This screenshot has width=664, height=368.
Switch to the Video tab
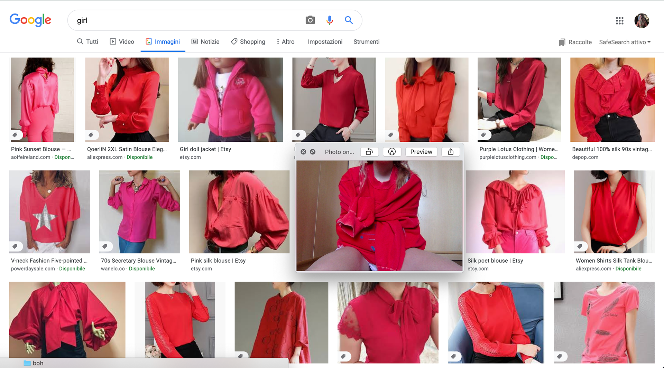[122, 42]
